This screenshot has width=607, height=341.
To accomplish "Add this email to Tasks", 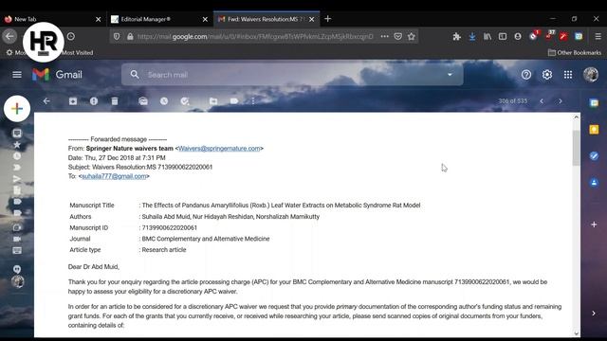I will tap(185, 101).
